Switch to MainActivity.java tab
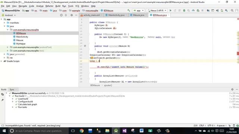Screen dimensions: 239x134 (116, 15)
